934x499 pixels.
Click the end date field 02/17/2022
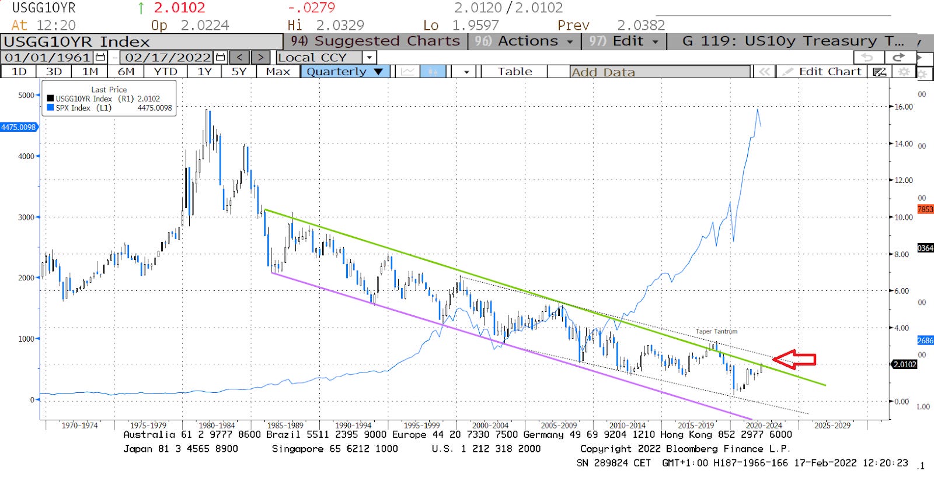pos(168,57)
